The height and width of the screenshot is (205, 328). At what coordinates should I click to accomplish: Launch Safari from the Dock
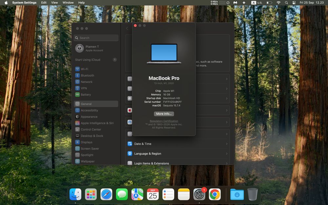pos(106,194)
